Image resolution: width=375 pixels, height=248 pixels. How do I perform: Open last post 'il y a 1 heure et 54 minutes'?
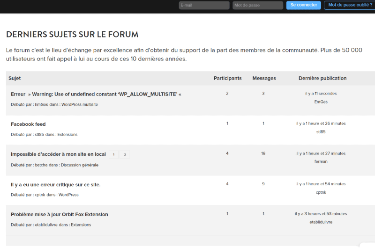pos(321,184)
